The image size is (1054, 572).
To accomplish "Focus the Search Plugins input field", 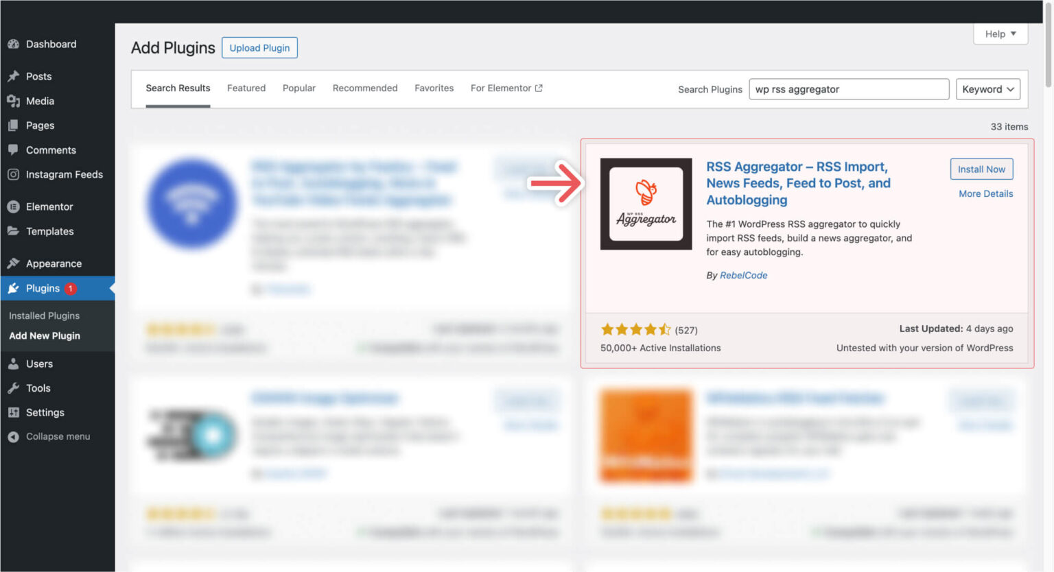I will click(849, 89).
